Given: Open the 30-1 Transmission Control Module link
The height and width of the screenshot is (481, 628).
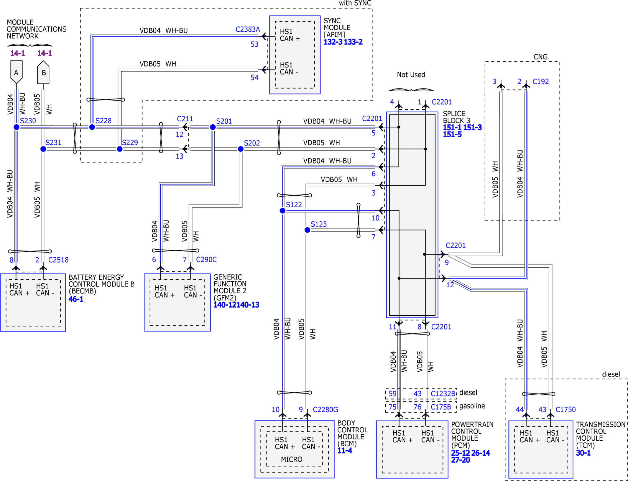Looking at the screenshot, I should 583,453.
